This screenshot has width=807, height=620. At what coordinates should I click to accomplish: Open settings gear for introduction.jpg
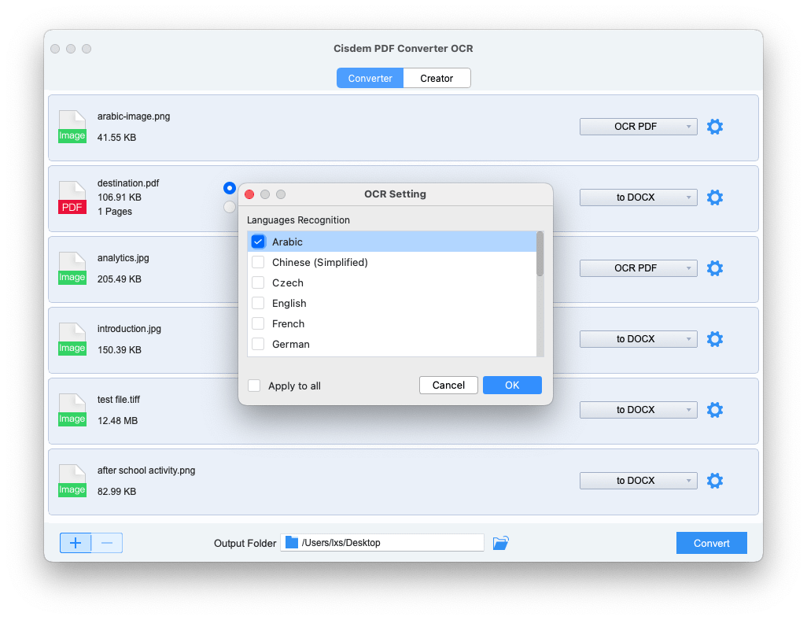[x=714, y=339]
